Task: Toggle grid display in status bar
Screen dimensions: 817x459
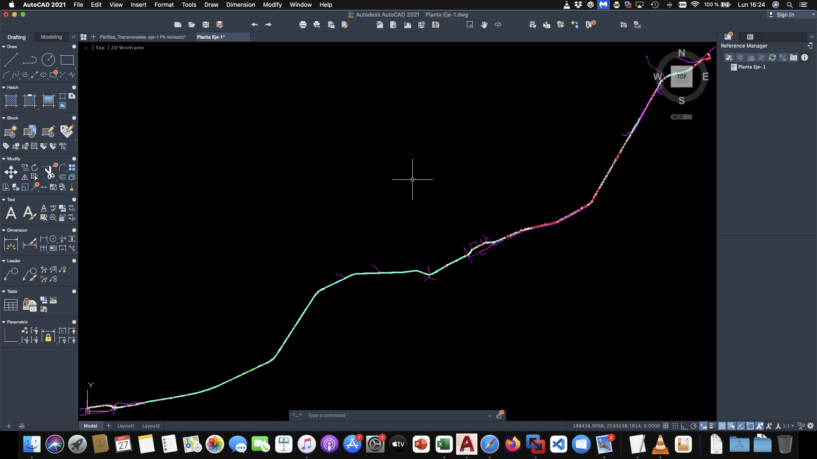Action: [x=666, y=426]
